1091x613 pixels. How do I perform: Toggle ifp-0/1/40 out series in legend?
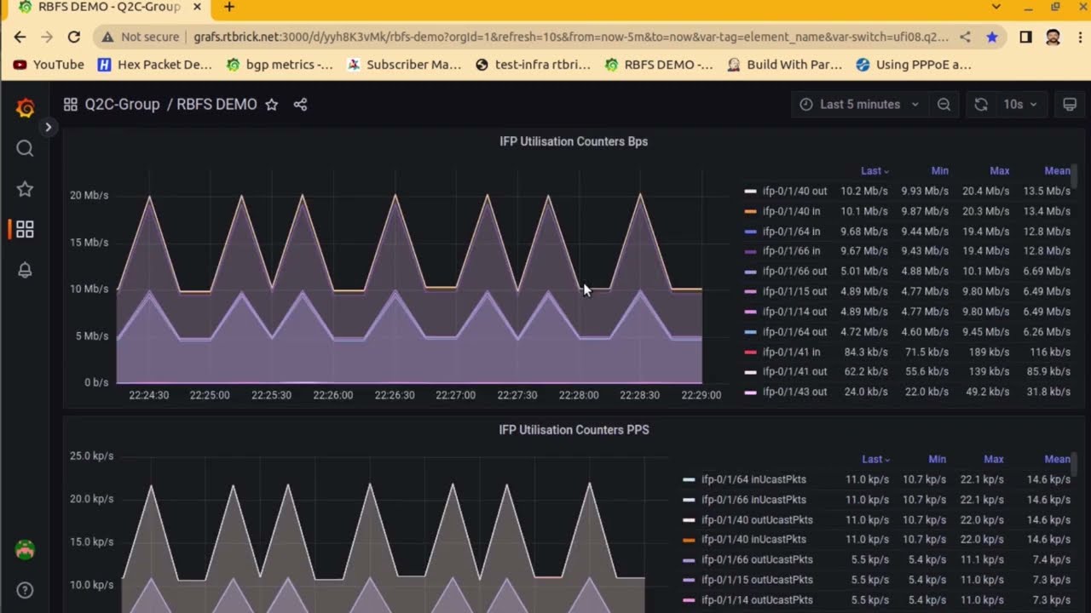794,192
